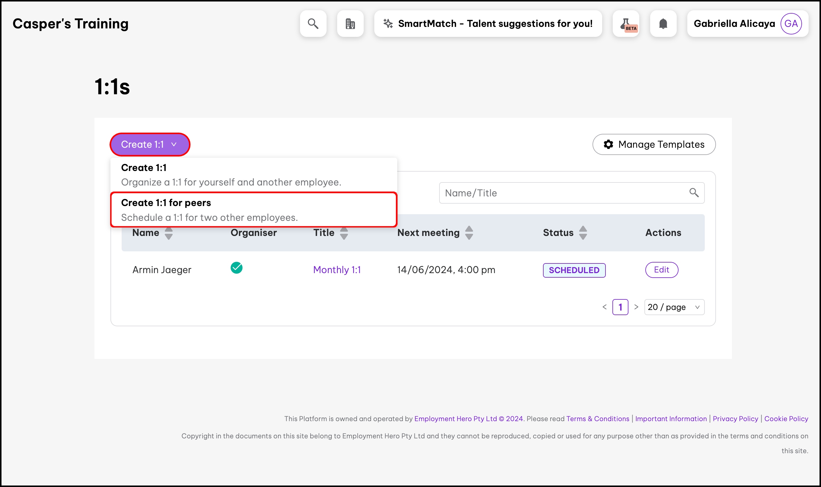
Task: Edit Armin Jaeger's 1:1
Action: click(661, 270)
